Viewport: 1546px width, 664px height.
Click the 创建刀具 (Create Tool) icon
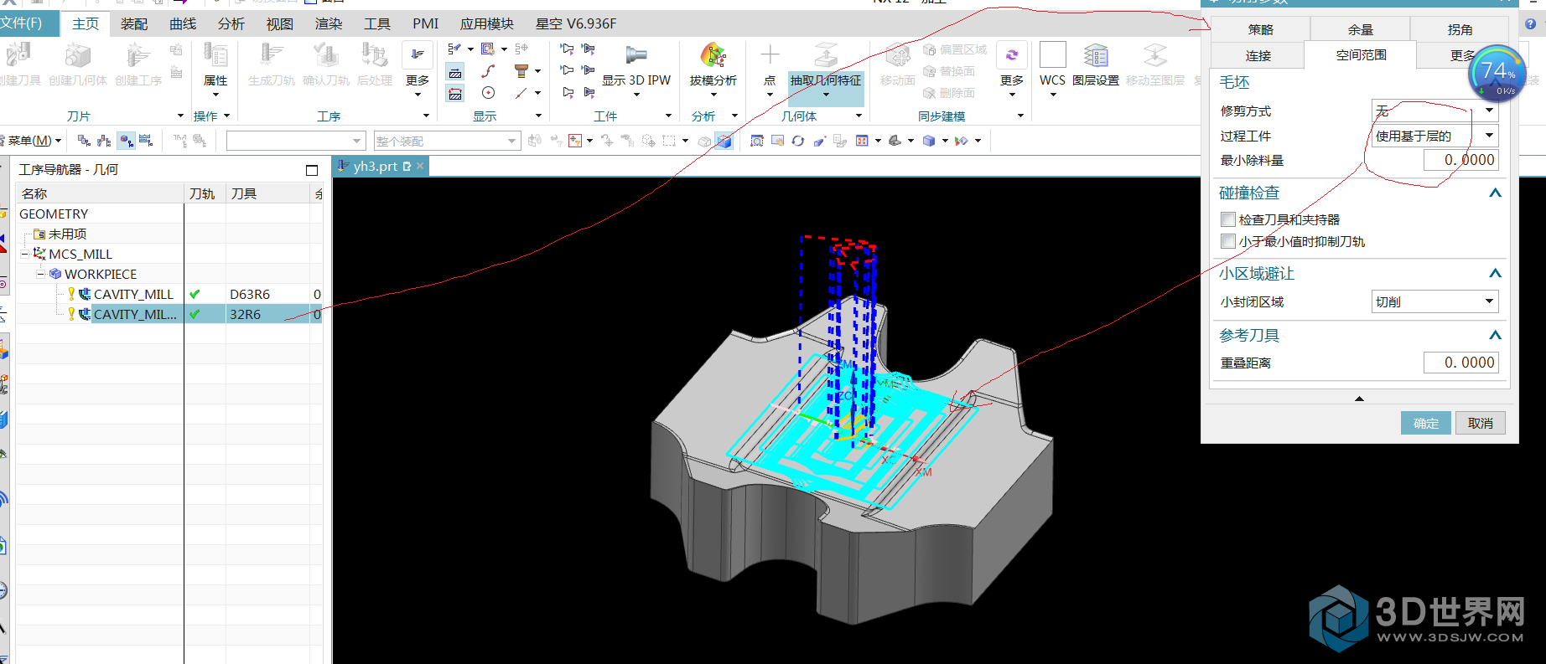tap(18, 56)
